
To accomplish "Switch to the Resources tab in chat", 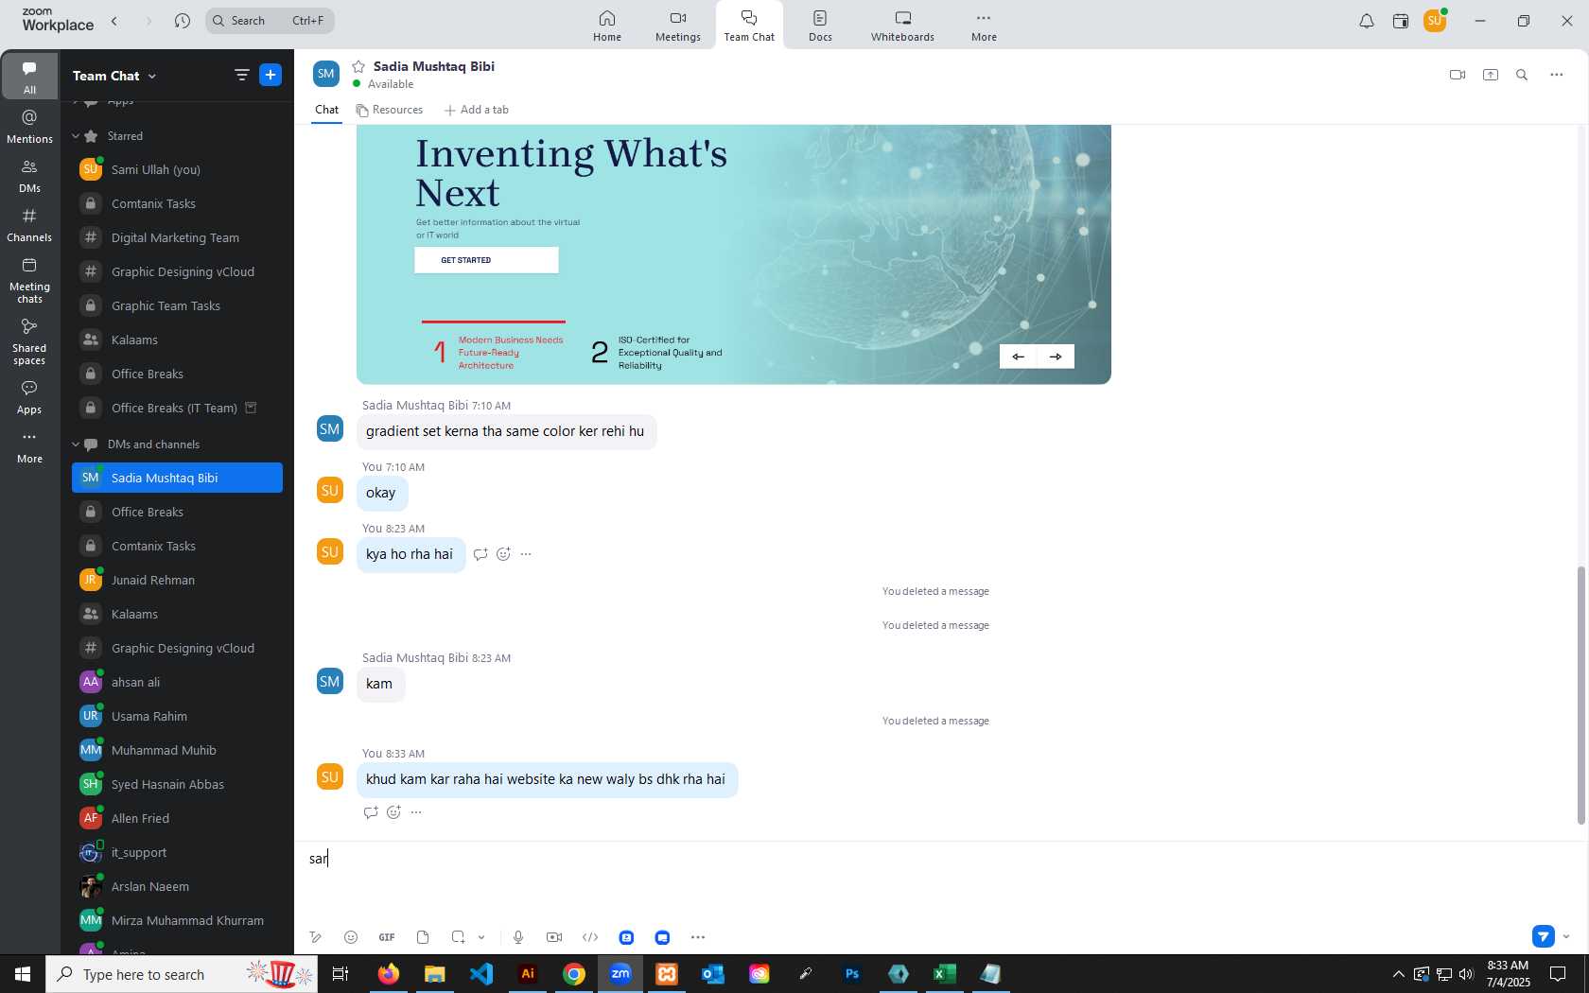I will pos(390,110).
